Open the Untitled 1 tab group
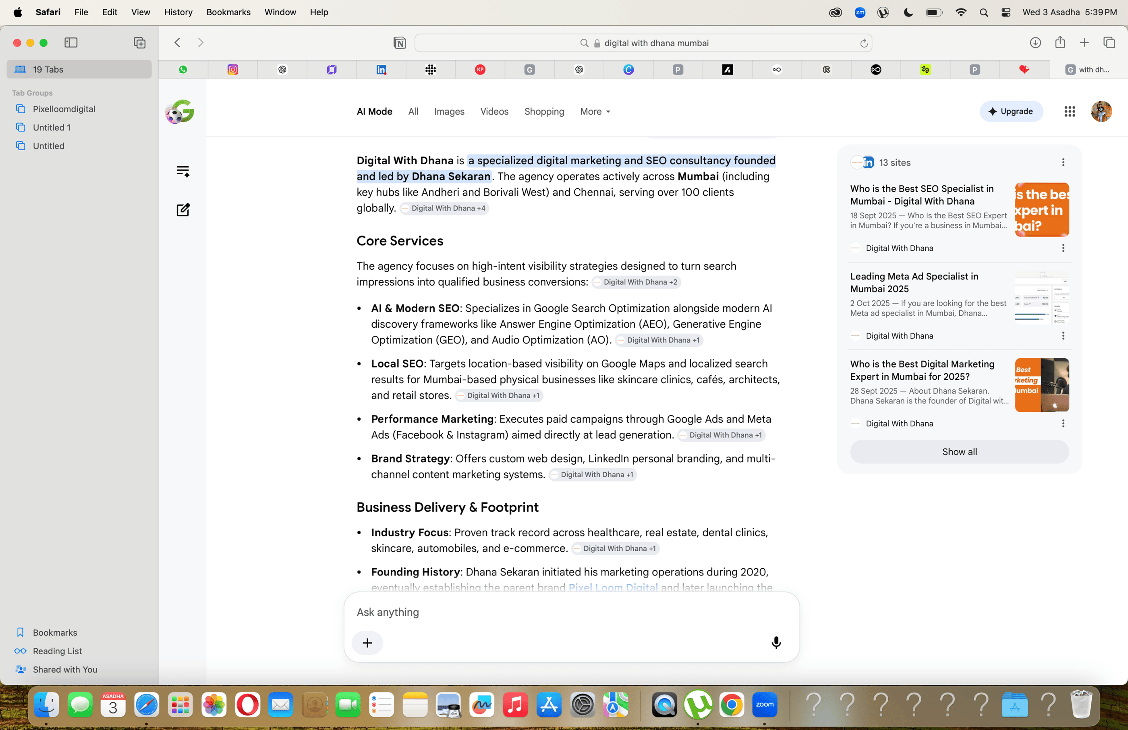The width and height of the screenshot is (1128, 730). click(52, 127)
